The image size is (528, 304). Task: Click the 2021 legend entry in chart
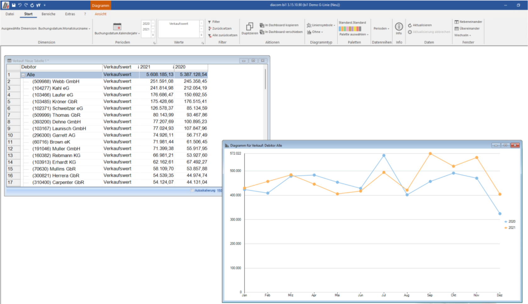(510, 228)
